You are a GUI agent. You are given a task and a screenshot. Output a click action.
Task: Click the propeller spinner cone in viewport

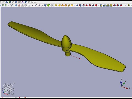click(66, 42)
